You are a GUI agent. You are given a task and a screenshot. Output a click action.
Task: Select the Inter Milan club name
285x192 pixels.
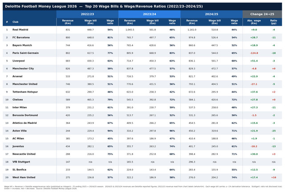coord(20,107)
